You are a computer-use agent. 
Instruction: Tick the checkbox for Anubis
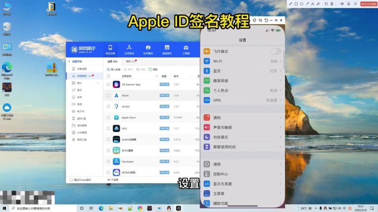click(108, 106)
